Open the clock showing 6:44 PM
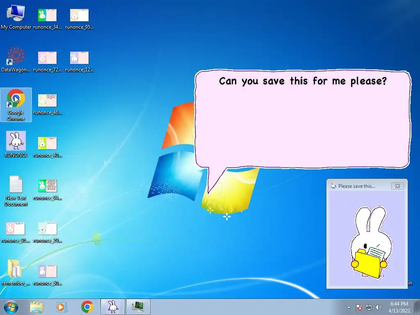Image resolution: width=420 pixels, height=315 pixels. click(399, 307)
